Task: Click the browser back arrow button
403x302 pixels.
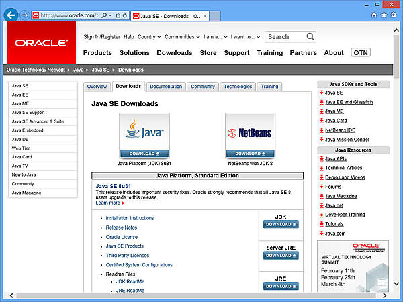Action: pyautogui.click(x=11, y=14)
